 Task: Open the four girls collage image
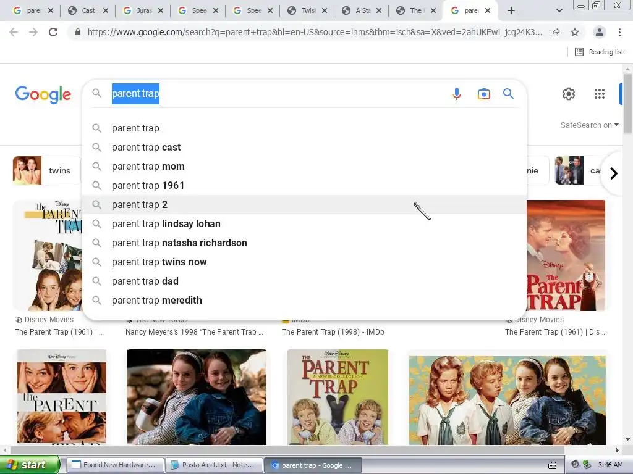(508, 400)
